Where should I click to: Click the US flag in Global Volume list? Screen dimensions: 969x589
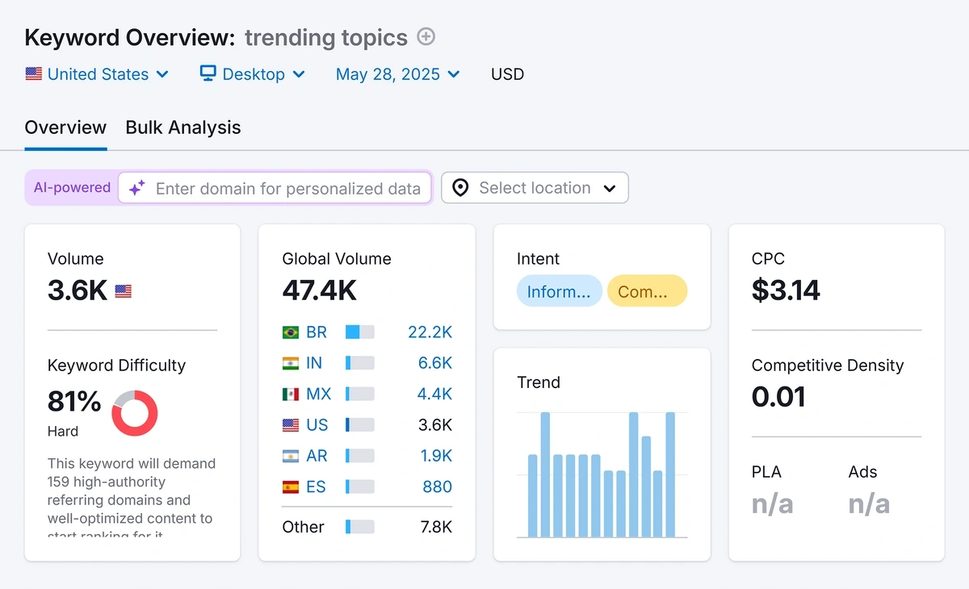(x=291, y=425)
